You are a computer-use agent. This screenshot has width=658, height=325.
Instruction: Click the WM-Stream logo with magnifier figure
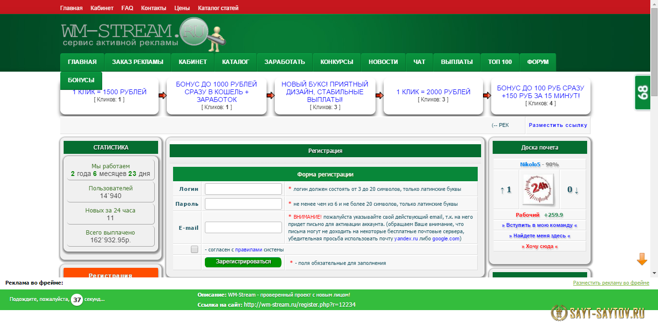[x=143, y=34]
